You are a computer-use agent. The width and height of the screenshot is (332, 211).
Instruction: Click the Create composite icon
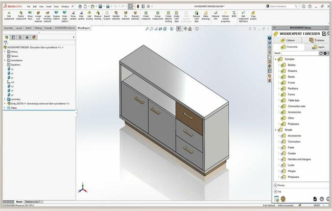(146, 16)
